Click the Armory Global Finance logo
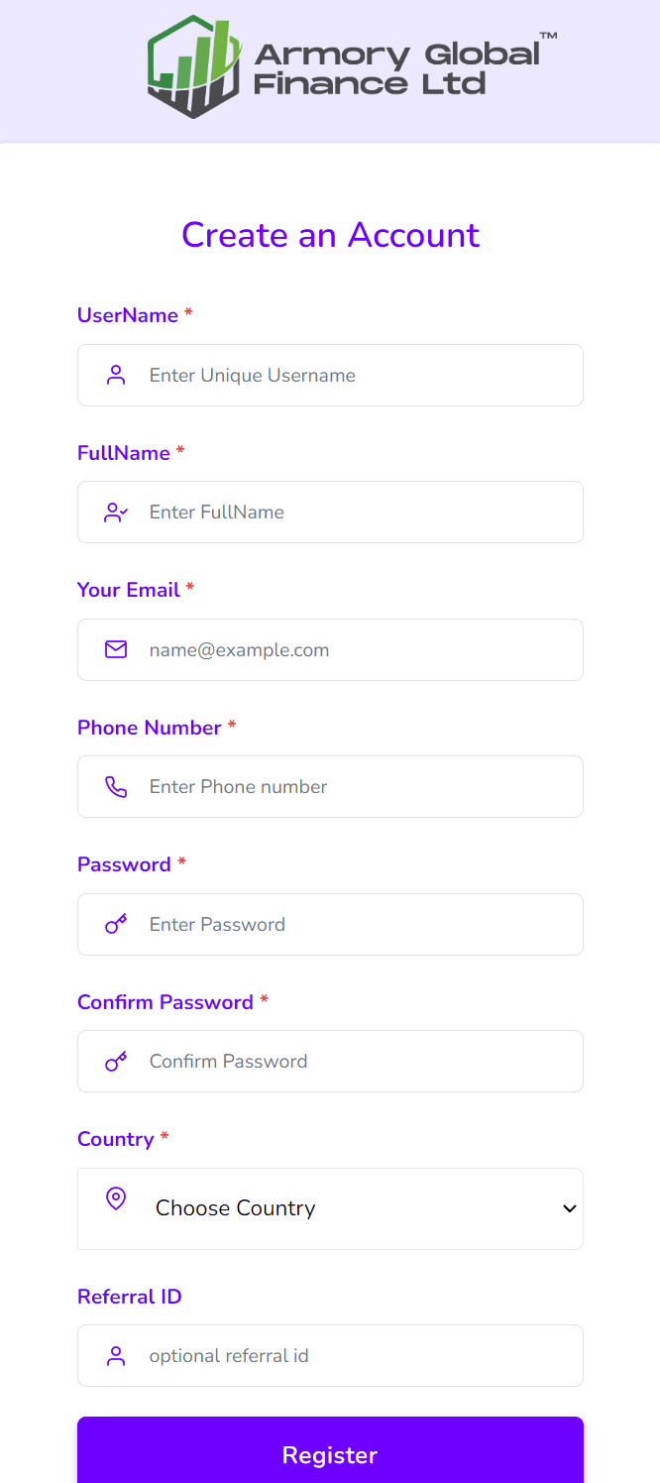Image resolution: width=660 pixels, height=1483 pixels. 352,67
